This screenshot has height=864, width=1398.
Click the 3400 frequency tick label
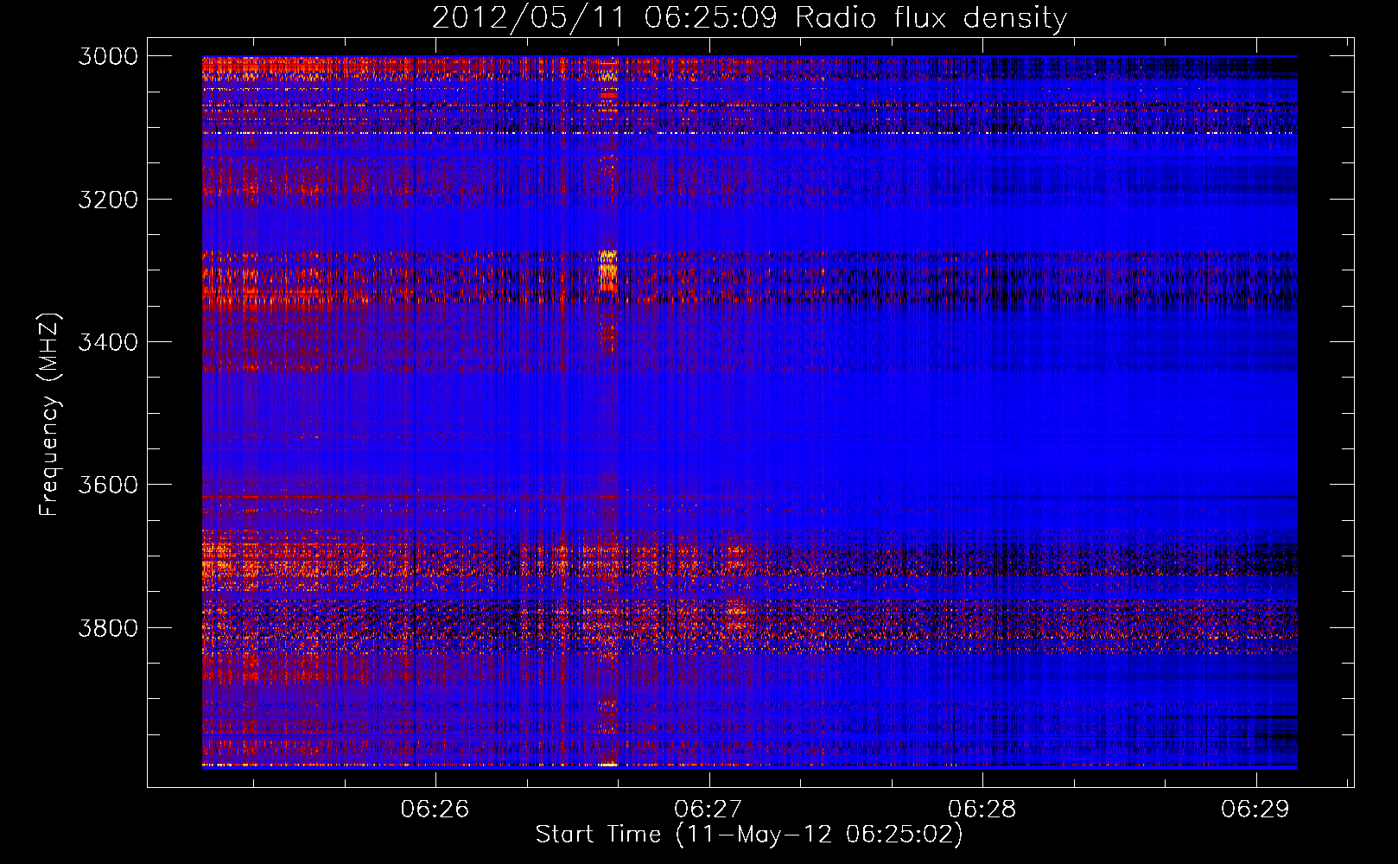click(x=108, y=342)
